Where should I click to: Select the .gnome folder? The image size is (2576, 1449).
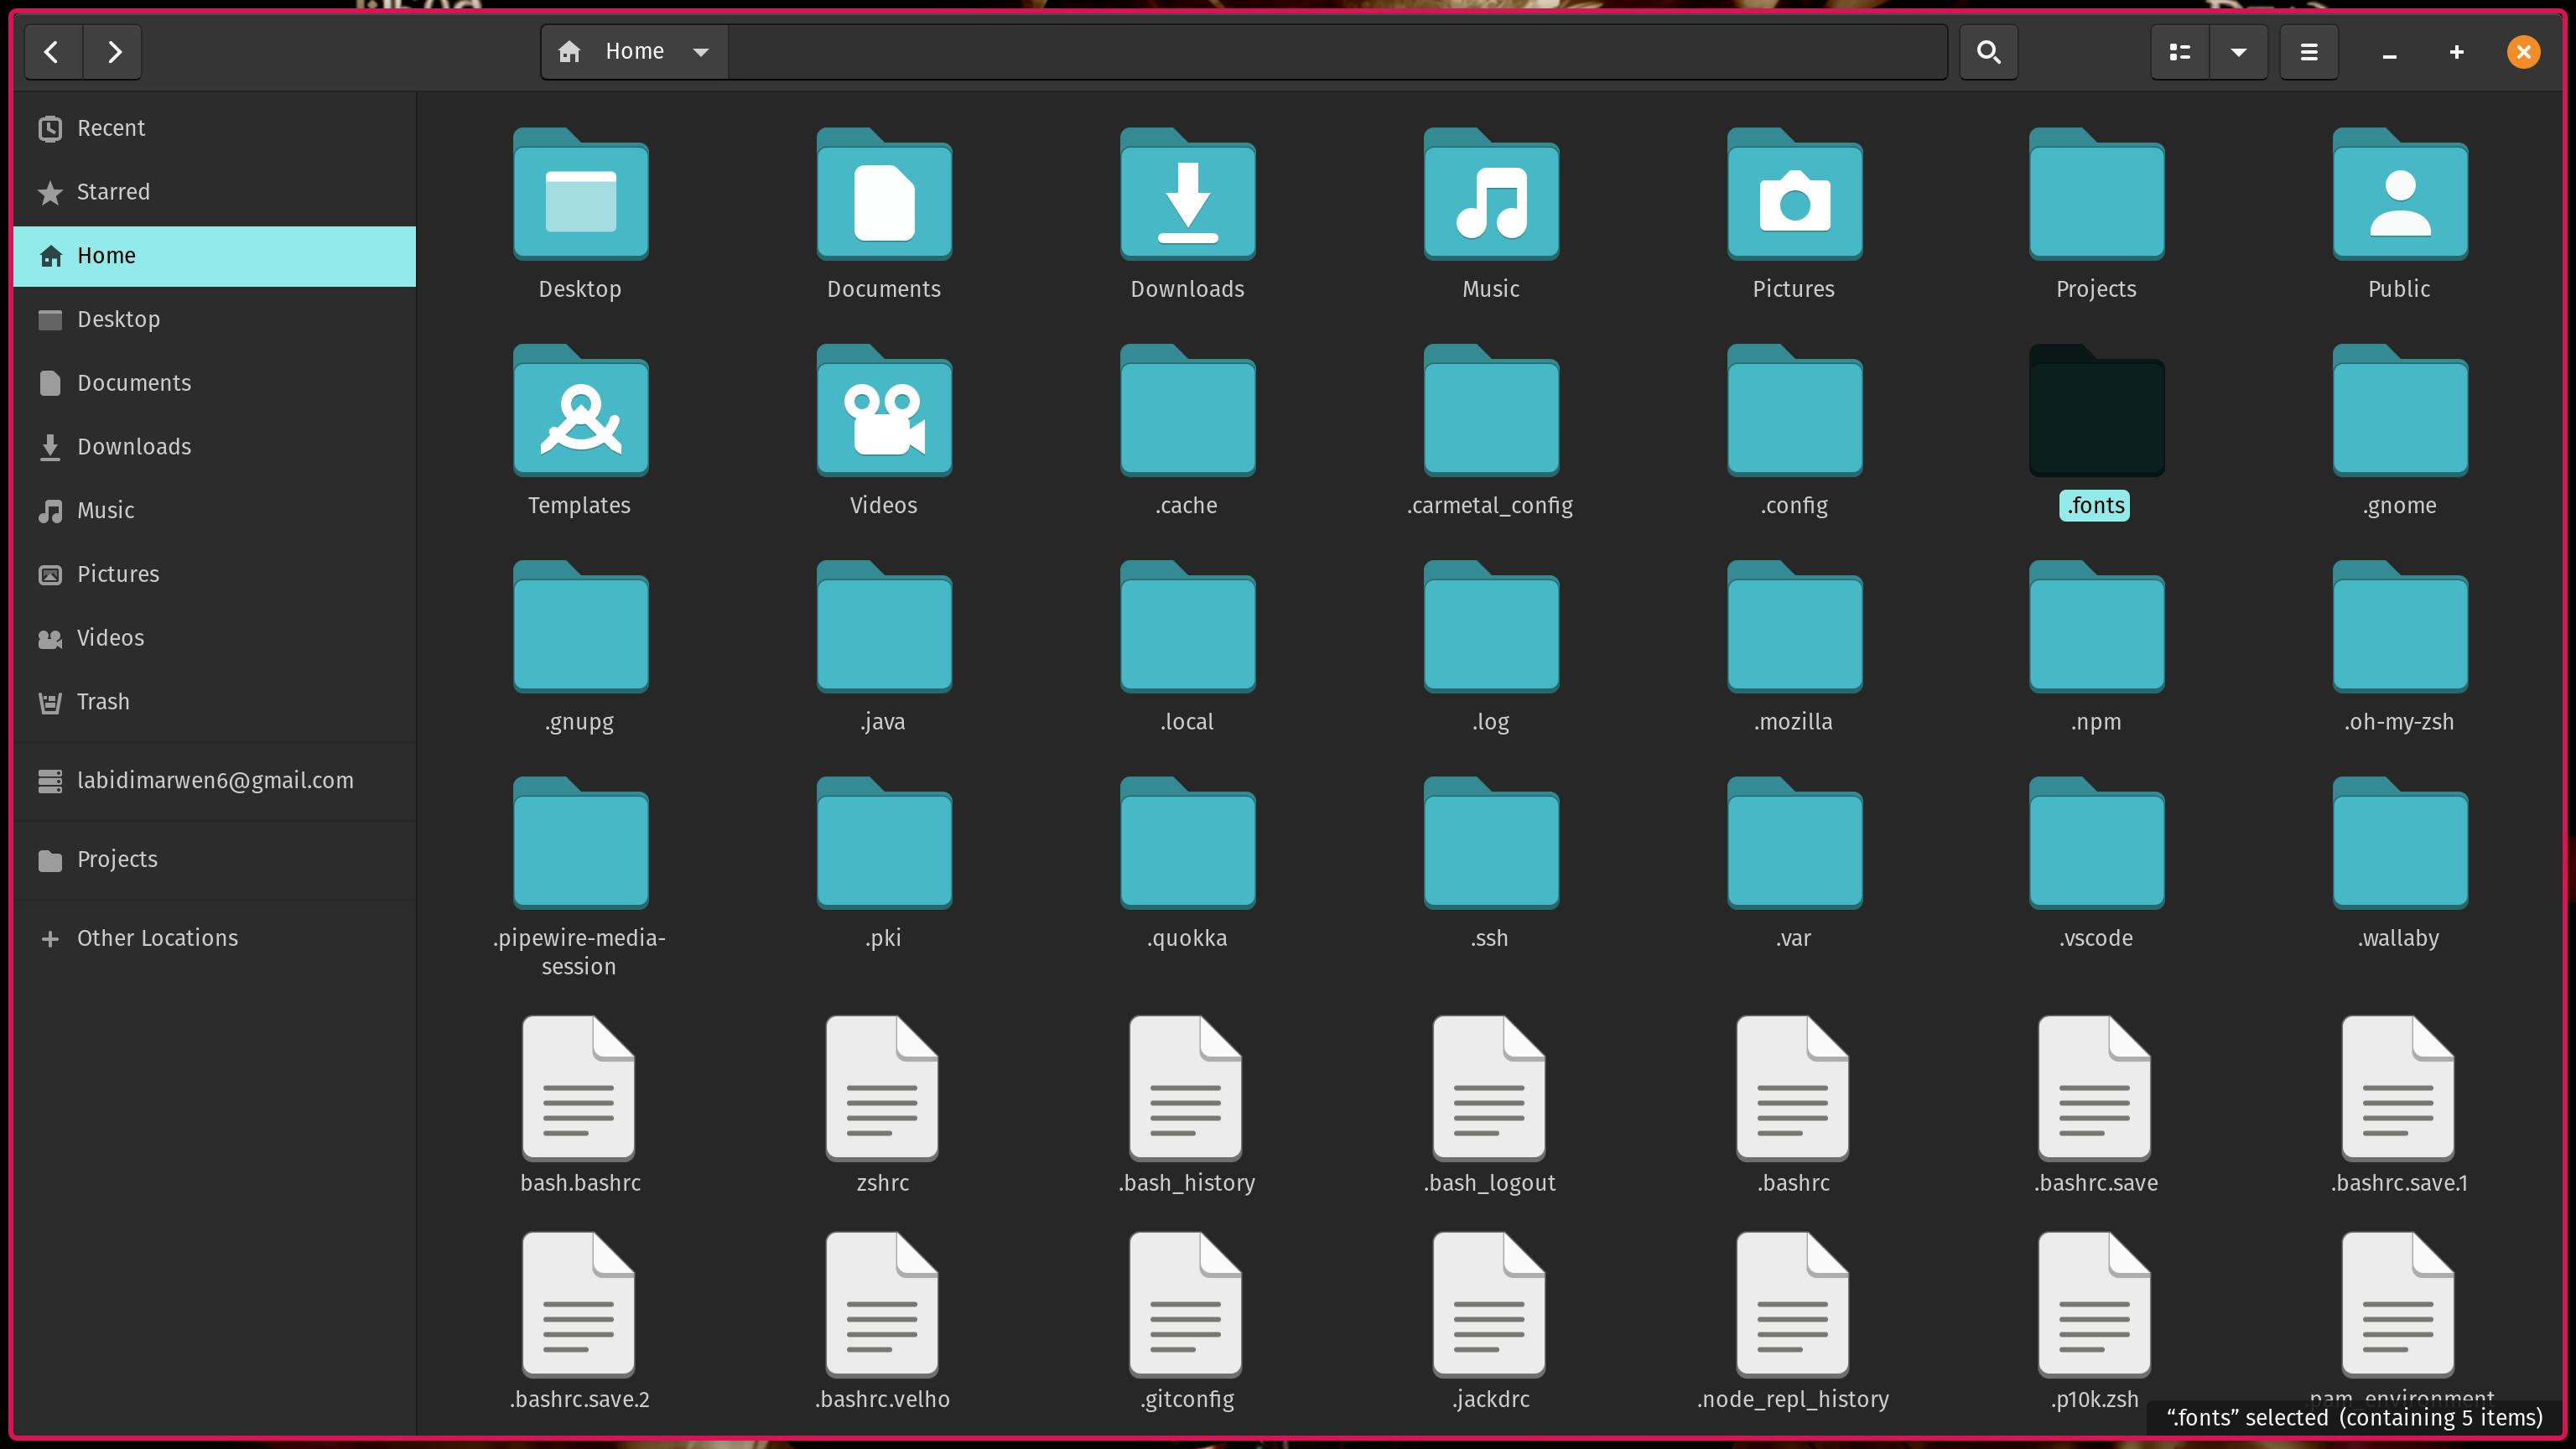pyautogui.click(x=2400, y=410)
